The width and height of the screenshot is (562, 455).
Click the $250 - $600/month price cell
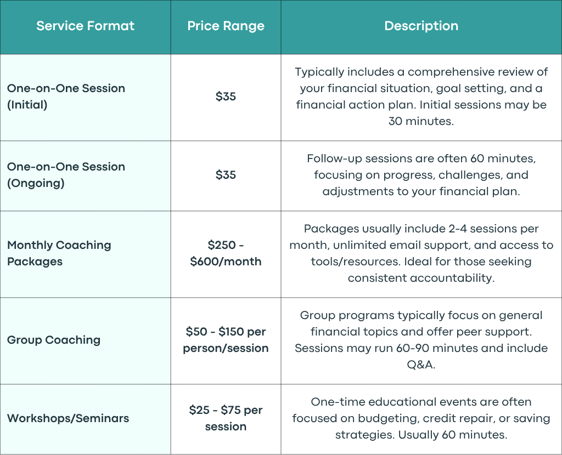pyautogui.click(x=226, y=253)
